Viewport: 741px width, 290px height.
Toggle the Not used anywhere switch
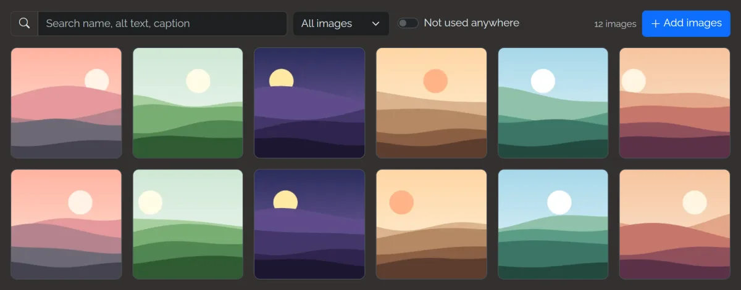pyautogui.click(x=408, y=23)
